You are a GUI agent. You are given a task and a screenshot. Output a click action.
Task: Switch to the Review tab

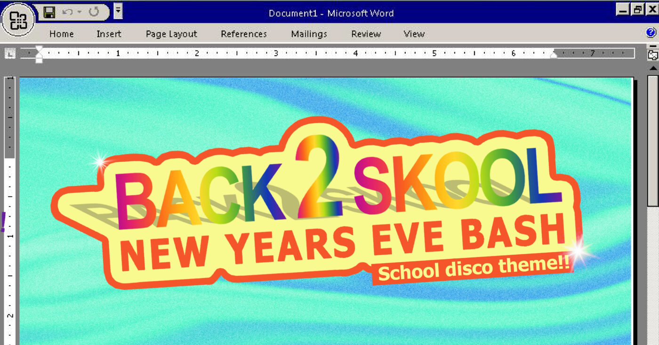click(366, 34)
